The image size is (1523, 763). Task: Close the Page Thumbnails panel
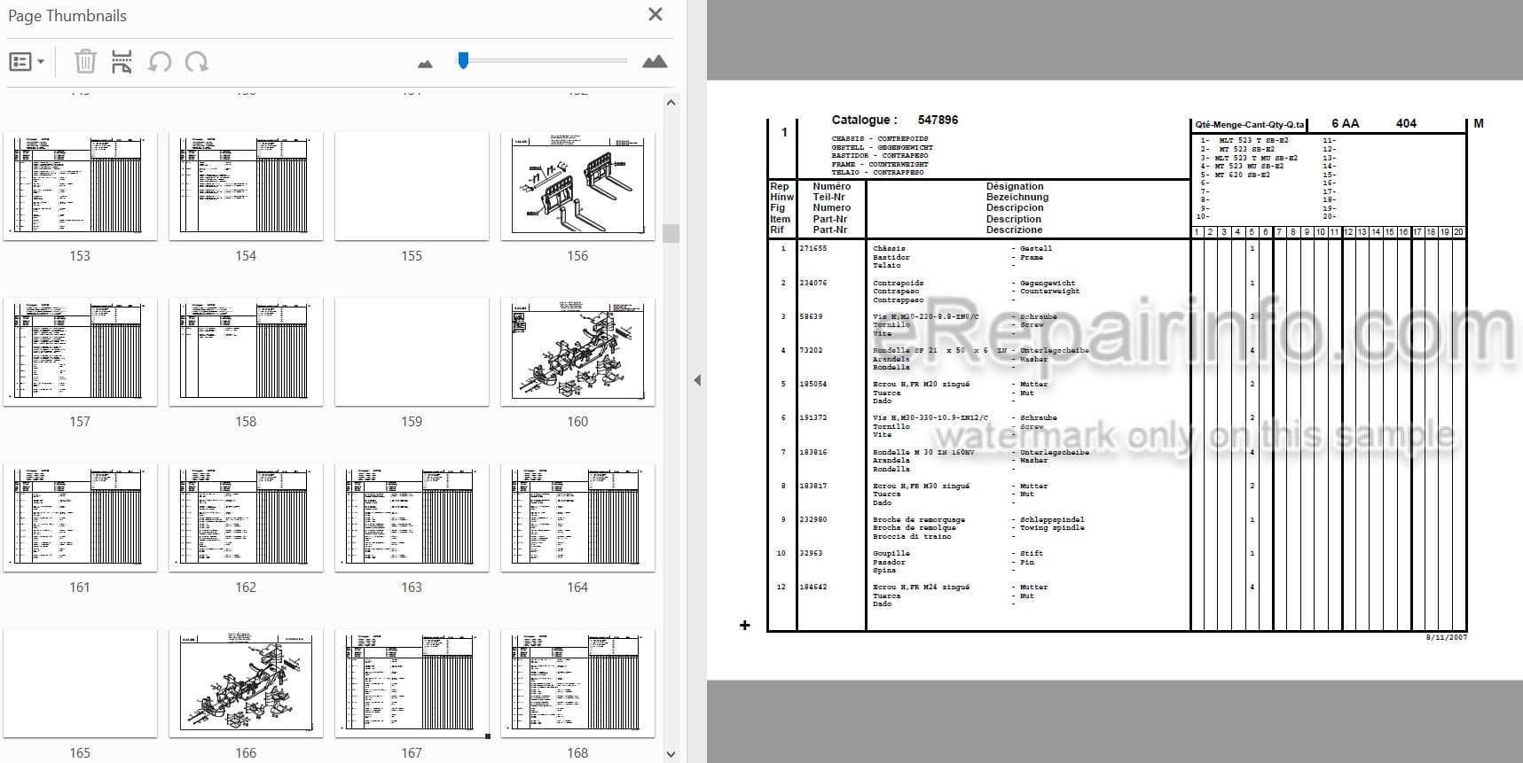656,14
